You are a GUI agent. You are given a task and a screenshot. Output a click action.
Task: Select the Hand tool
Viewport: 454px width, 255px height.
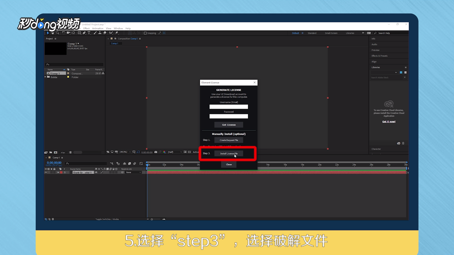pos(52,33)
